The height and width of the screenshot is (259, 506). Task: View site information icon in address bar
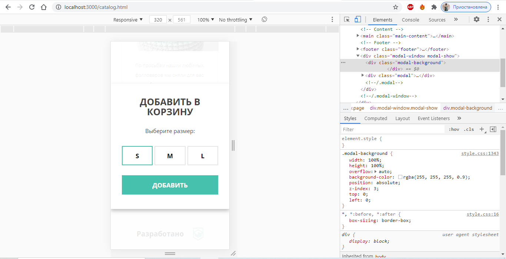click(x=58, y=7)
